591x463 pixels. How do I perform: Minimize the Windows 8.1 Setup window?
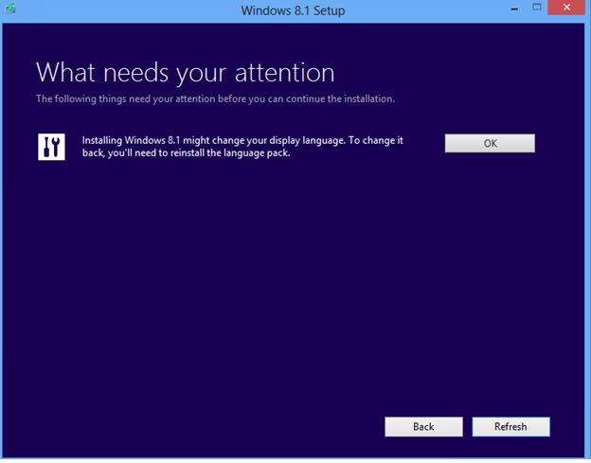(x=514, y=9)
